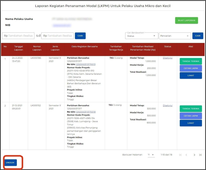Click the green Buat Laporan button
Viewport: 206px width, 170px height.
click(186, 20)
